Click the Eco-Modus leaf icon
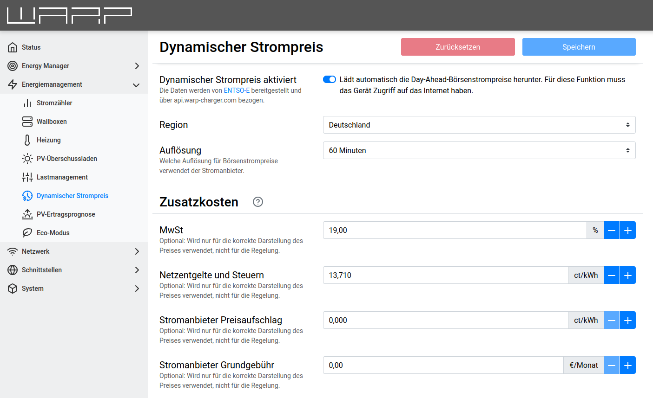 point(27,233)
